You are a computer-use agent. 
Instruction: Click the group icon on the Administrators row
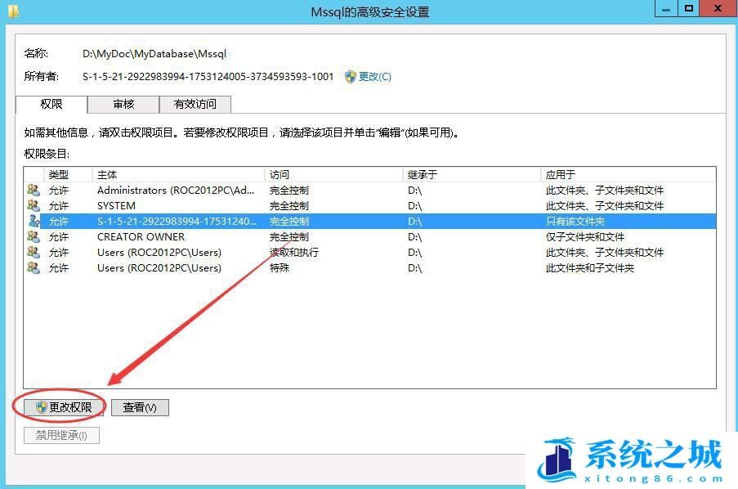pos(34,191)
